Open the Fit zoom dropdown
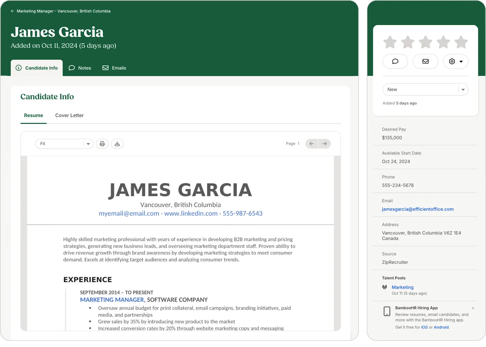Screen dimensions: 486x347 pos(64,144)
